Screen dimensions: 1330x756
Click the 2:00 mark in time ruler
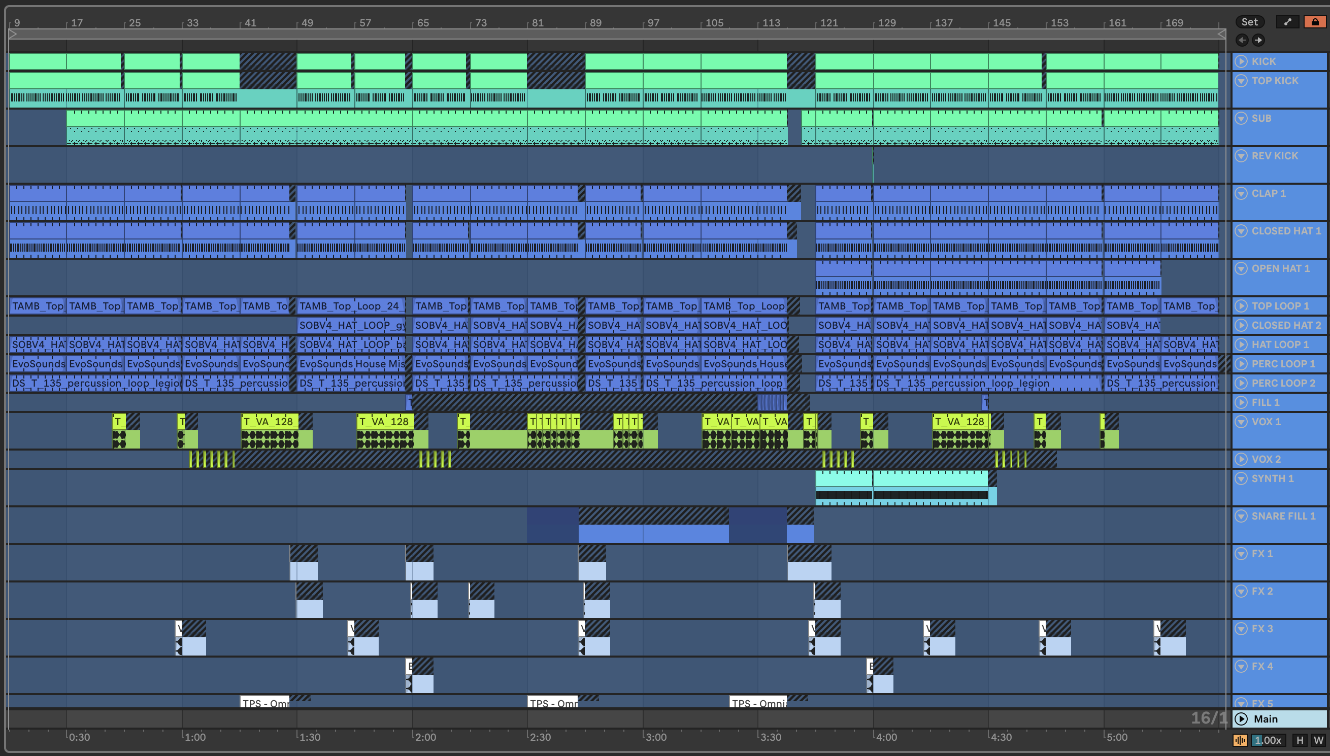click(425, 737)
